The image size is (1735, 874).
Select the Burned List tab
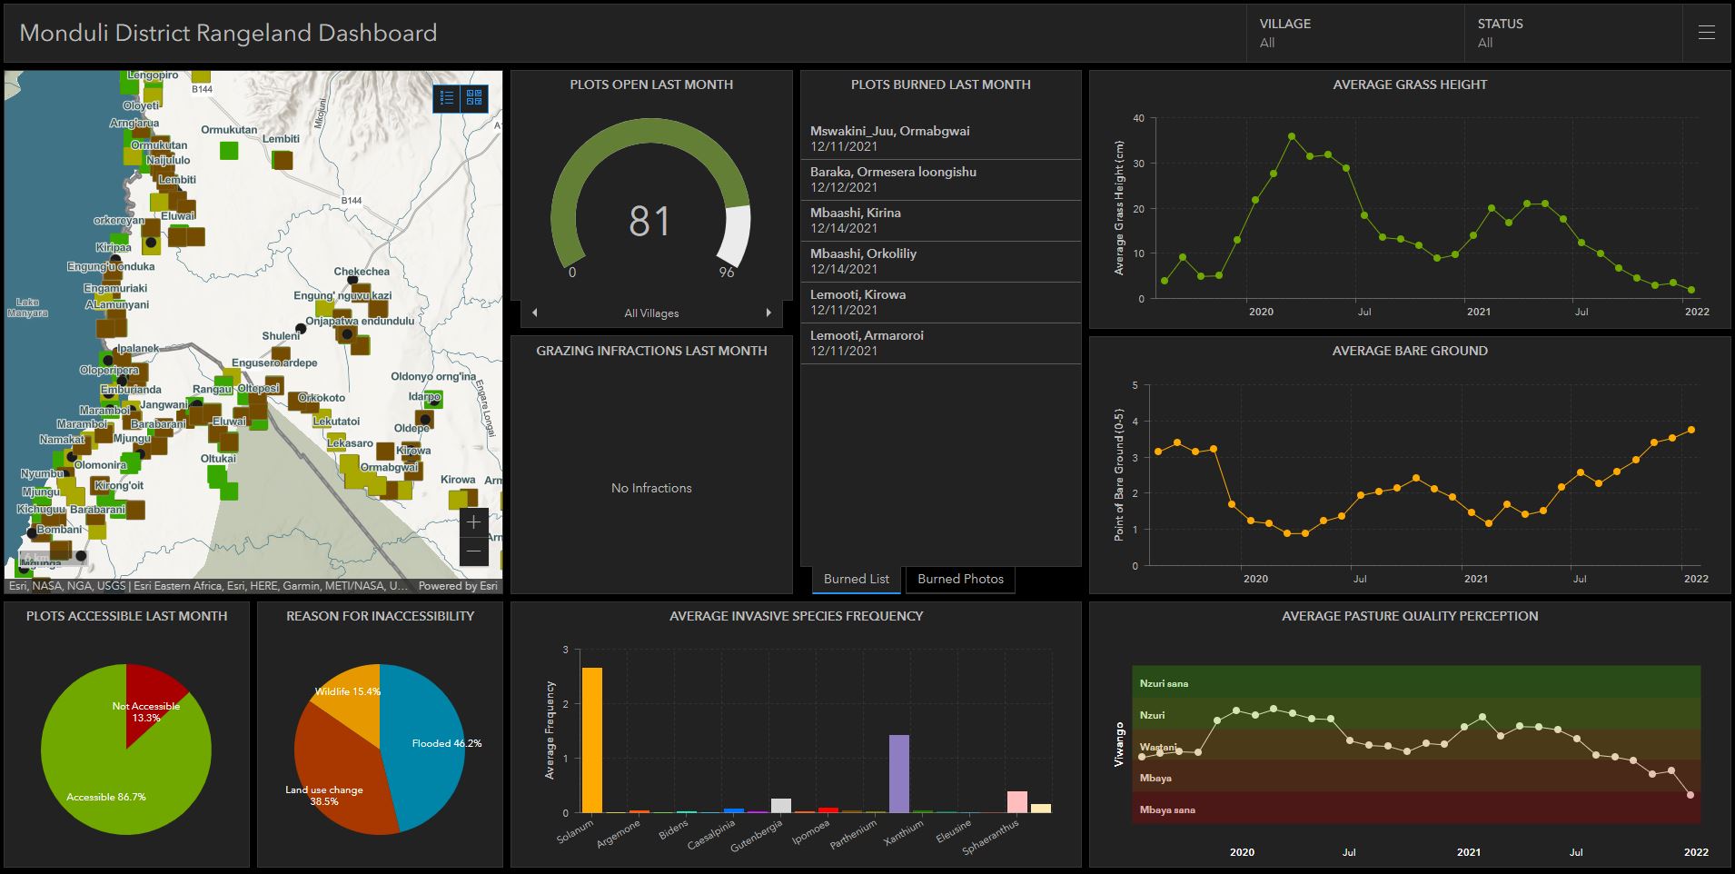point(854,579)
